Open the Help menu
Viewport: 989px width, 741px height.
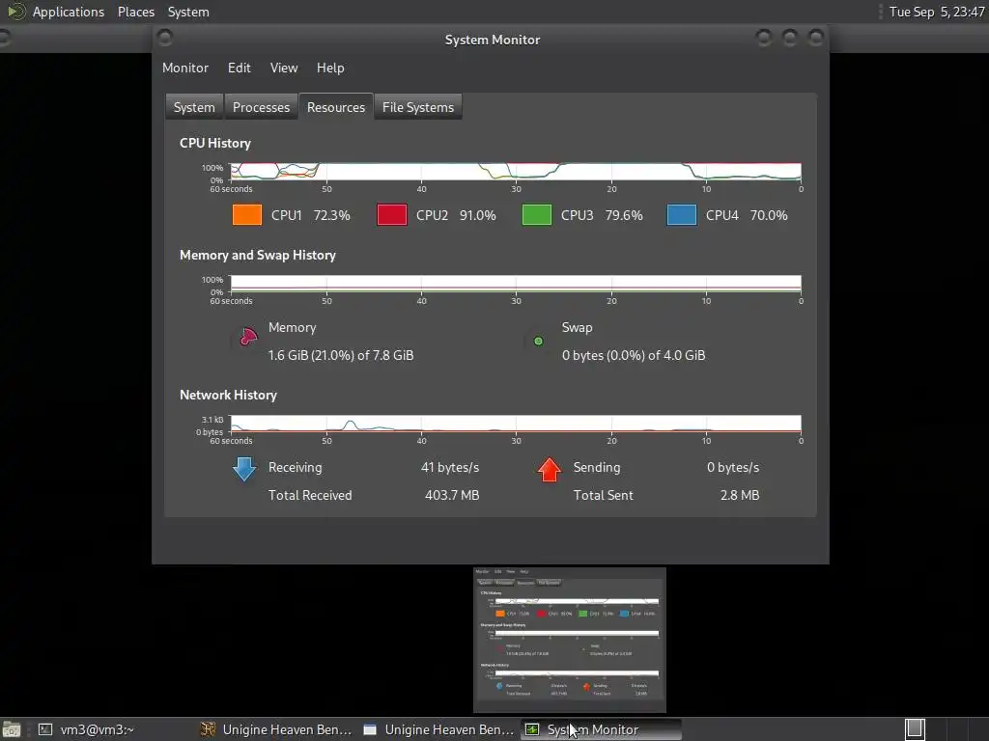coord(330,69)
